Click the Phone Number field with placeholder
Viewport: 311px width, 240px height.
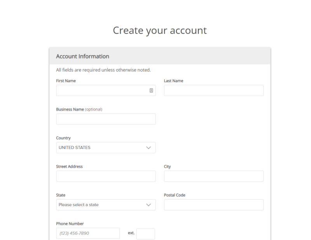pos(88,233)
